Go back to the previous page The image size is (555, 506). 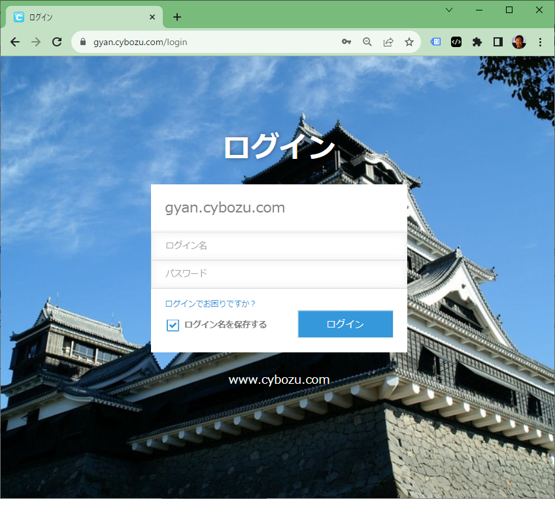(15, 42)
